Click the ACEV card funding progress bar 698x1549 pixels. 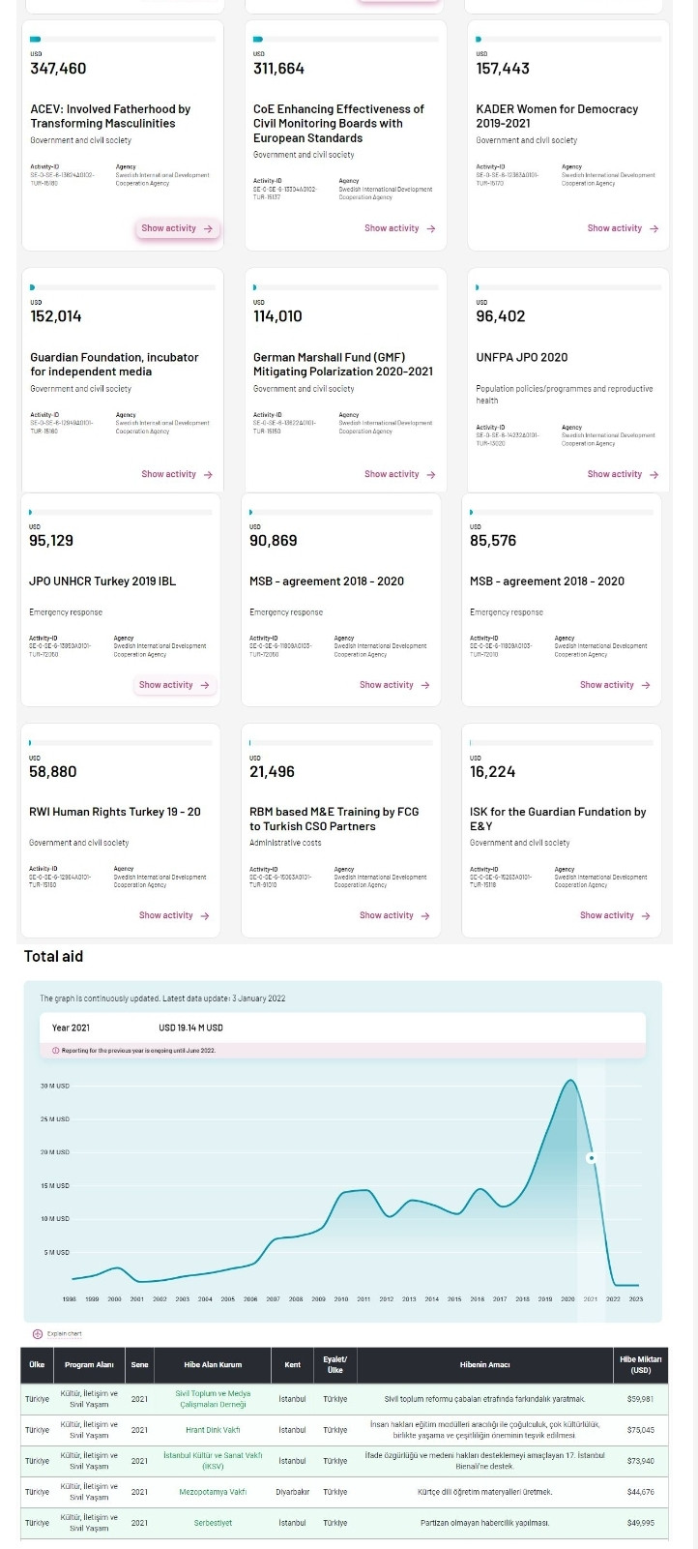(123, 40)
